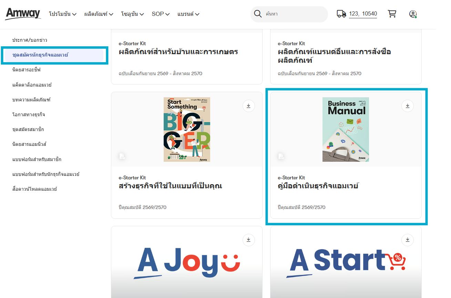The image size is (451, 298).
Task: Open นิตยสารอะชีฟ in the sidebar
Action: (x=27, y=70)
